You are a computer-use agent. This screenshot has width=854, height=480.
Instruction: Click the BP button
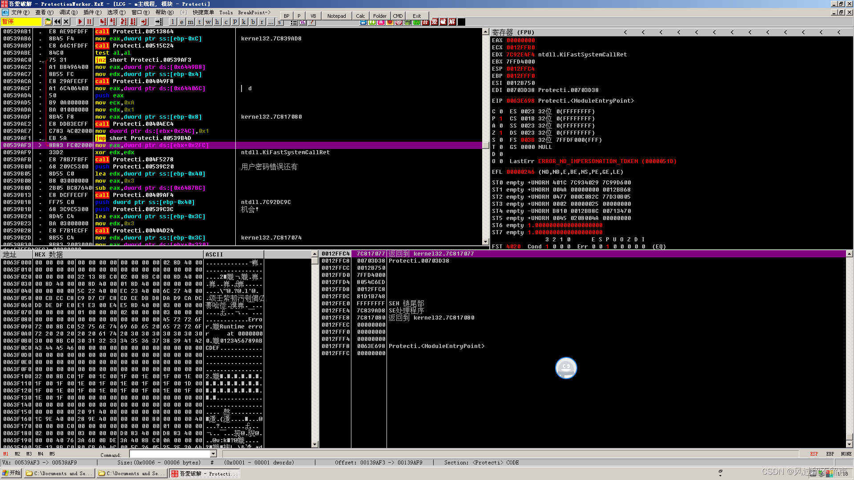click(x=286, y=16)
